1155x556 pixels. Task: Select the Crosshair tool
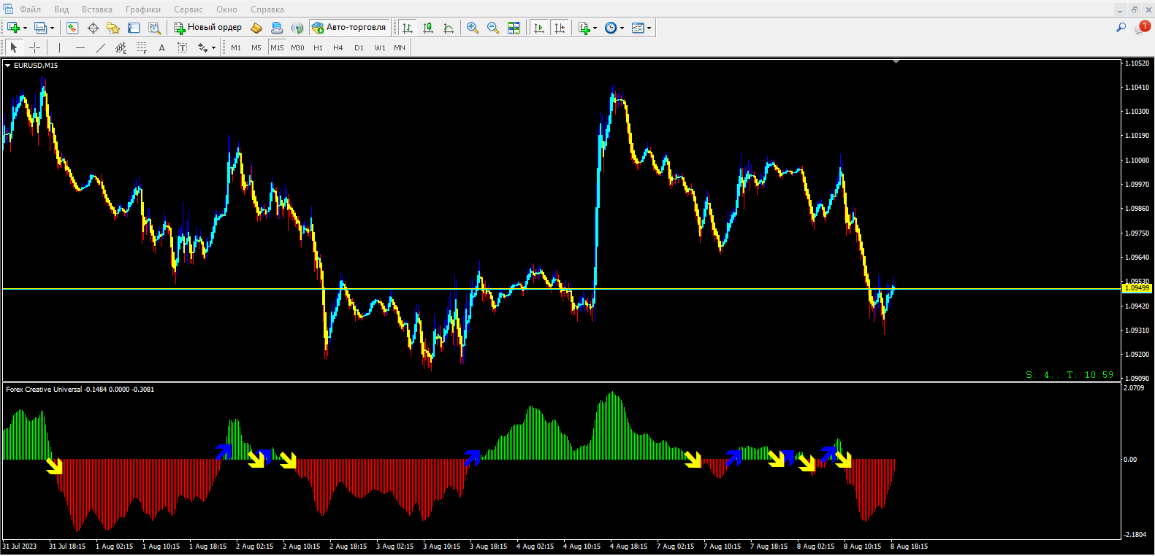tap(34, 47)
